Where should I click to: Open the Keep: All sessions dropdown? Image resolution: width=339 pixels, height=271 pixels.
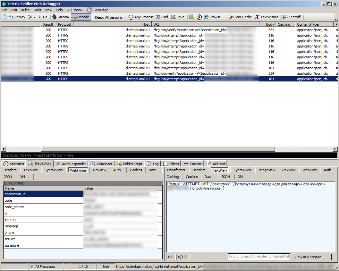110,17
